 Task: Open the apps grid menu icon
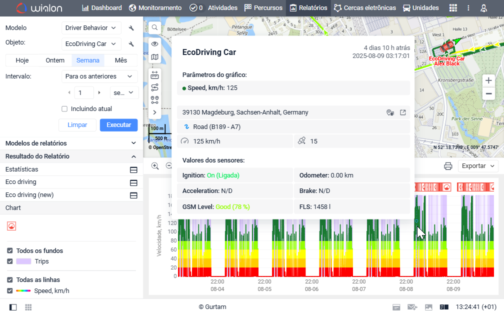pyautogui.click(x=453, y=8)
